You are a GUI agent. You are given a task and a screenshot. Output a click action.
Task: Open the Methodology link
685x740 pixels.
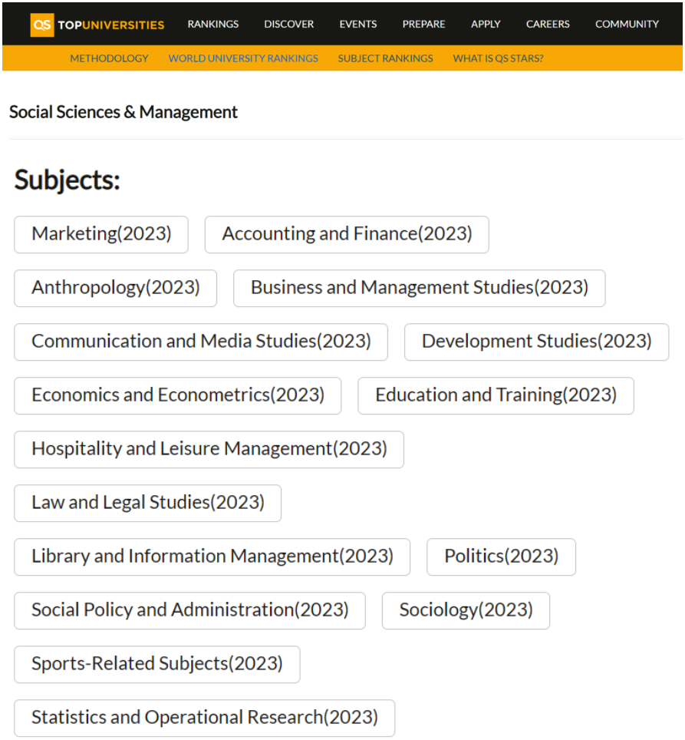pos(109,58)
